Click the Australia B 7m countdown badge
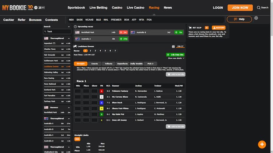Viewport: 273px width, 153px height. point(179,32)
